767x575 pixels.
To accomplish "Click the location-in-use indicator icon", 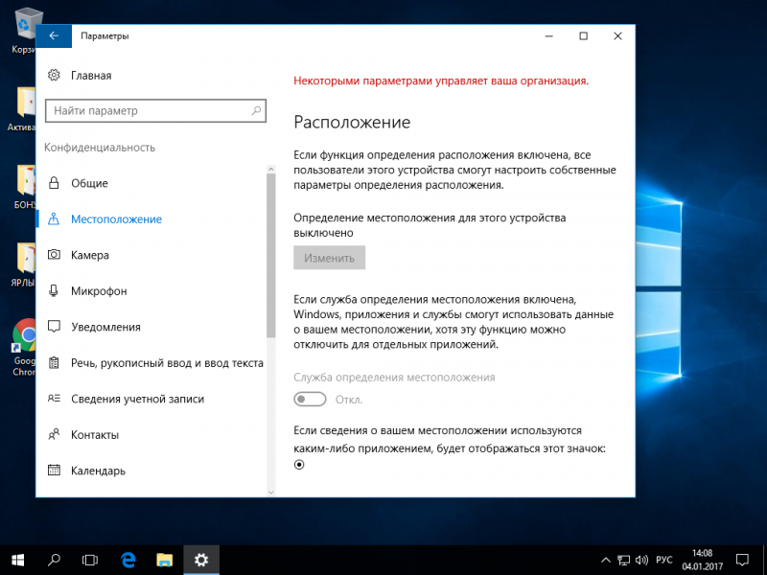I will tap(299, 465).
